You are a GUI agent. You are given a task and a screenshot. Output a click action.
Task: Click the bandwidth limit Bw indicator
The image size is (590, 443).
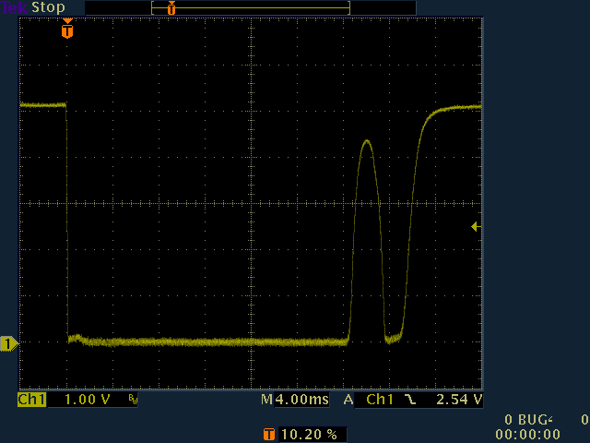click(132, 401)
